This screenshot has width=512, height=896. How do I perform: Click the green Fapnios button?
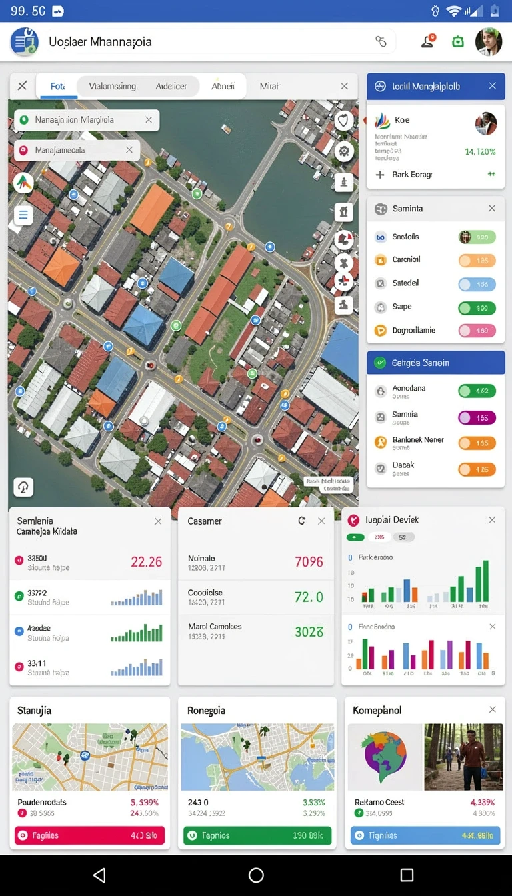point(257,835)
